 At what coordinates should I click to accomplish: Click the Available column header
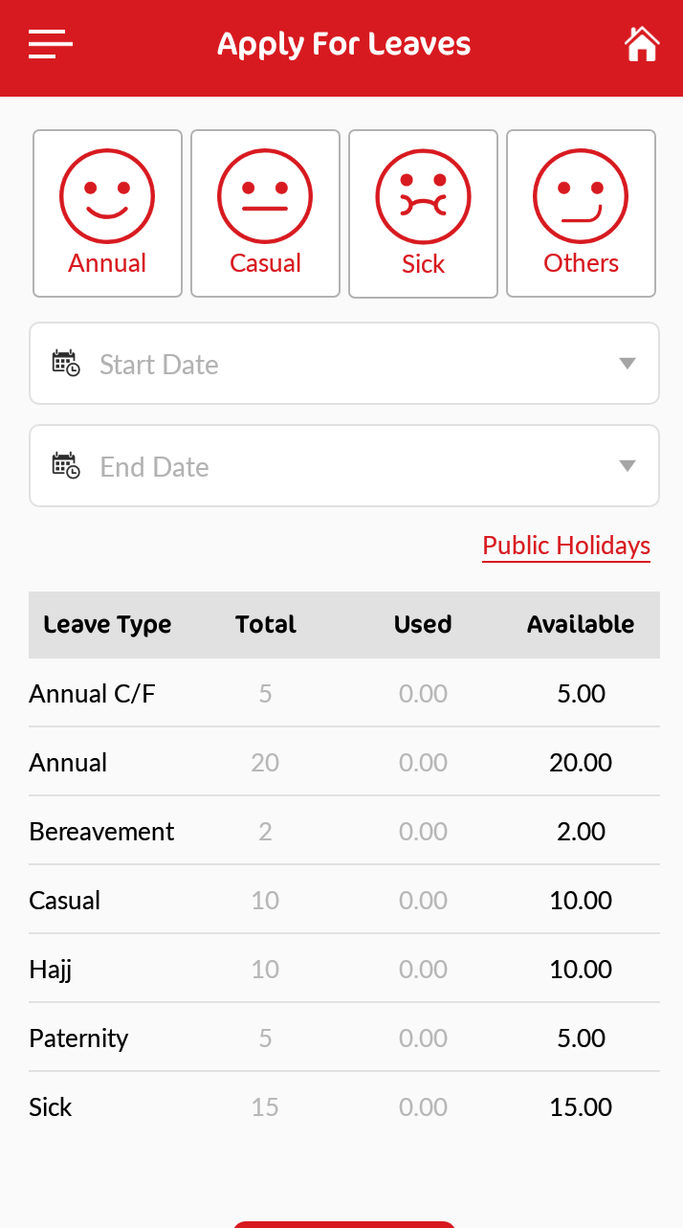pyautogui.click(x=581, y=625)
